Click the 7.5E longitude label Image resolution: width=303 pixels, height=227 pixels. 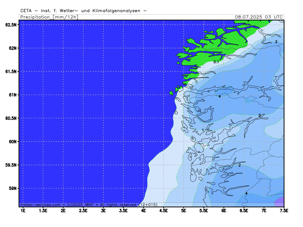click(284, 211)
